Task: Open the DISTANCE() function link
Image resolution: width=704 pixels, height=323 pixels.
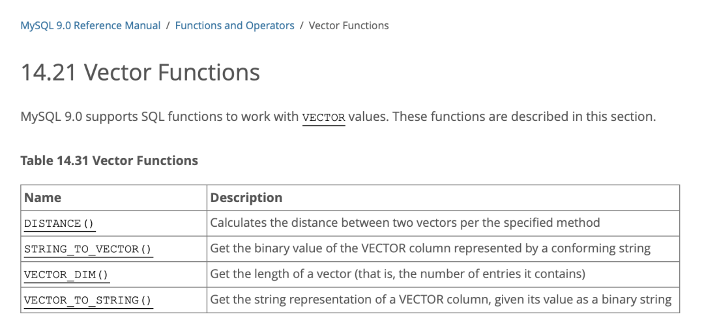Action: pos(59,224)
